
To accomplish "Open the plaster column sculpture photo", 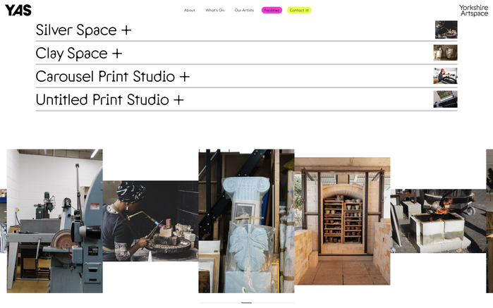I will point(246,221).
